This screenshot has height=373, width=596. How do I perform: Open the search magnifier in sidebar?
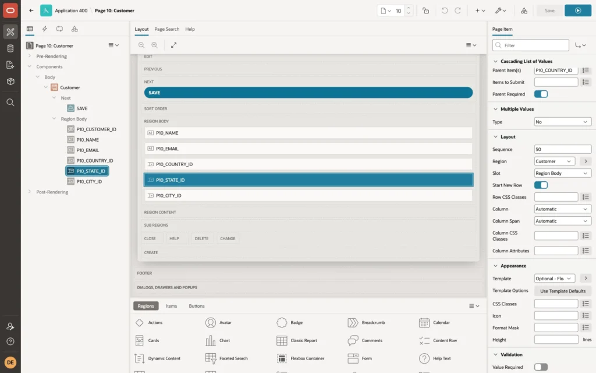click(10, 103)
